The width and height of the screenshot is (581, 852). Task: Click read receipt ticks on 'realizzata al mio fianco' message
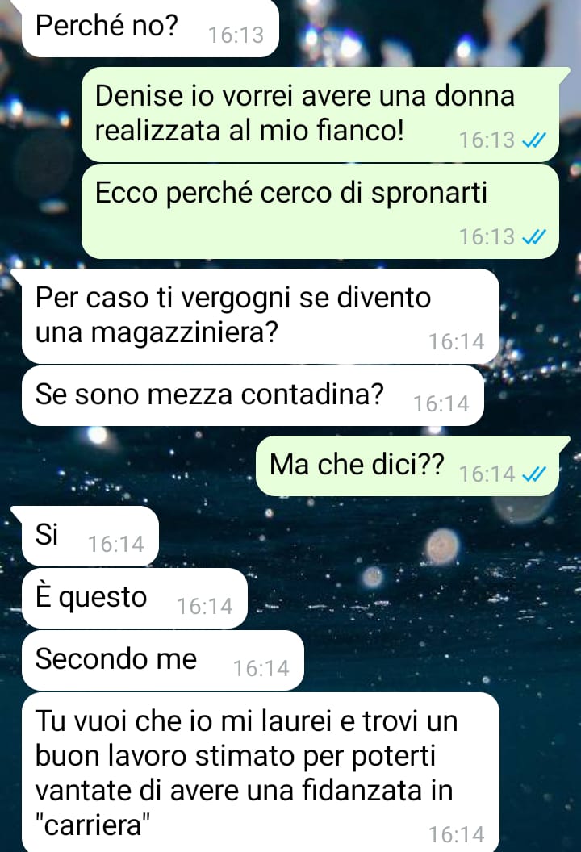(533, 140)
